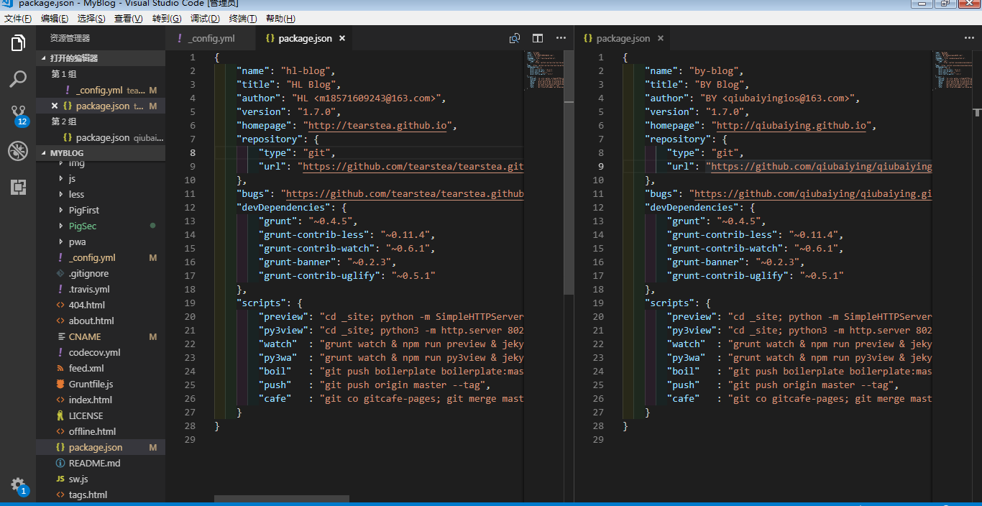Open the Explorer view in the activity bar

pyautogui.click(x=18, y=43)
